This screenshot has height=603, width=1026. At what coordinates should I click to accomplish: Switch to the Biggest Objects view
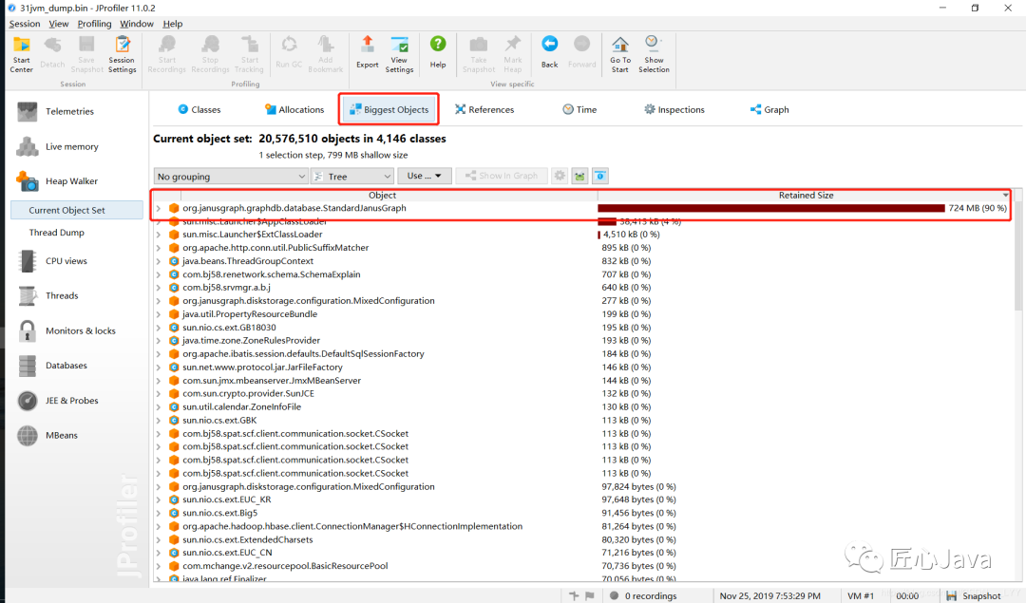[389, 109]
